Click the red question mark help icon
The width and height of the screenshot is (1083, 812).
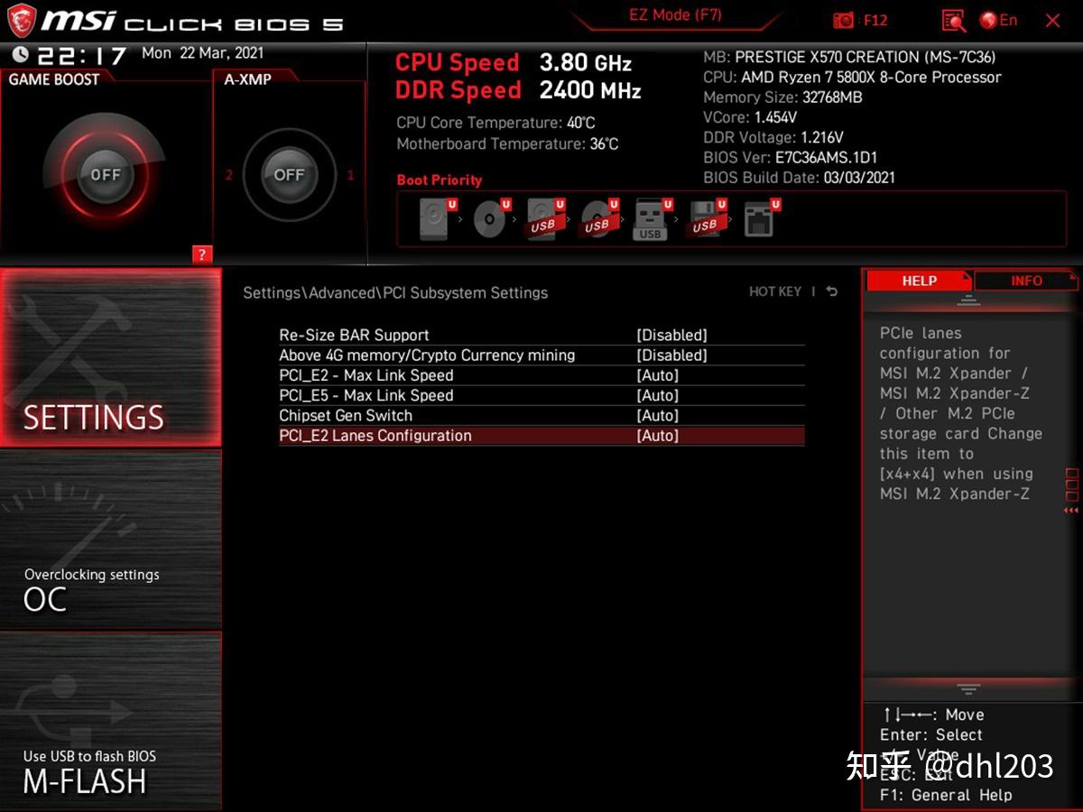click(202, 254)
